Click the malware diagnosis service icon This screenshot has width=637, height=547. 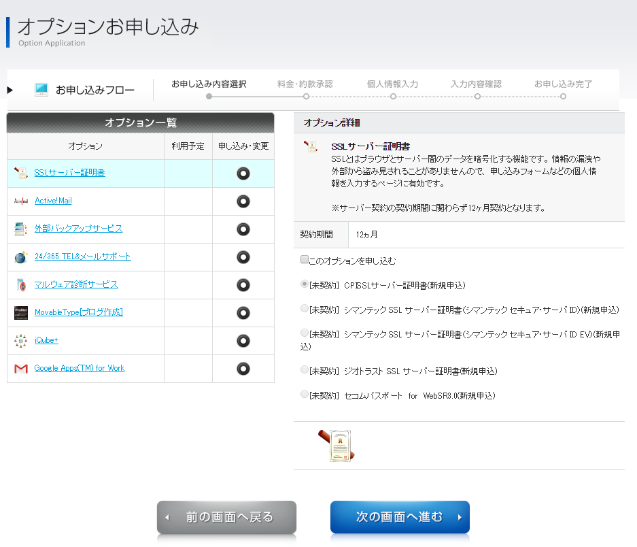click(20, 284)
